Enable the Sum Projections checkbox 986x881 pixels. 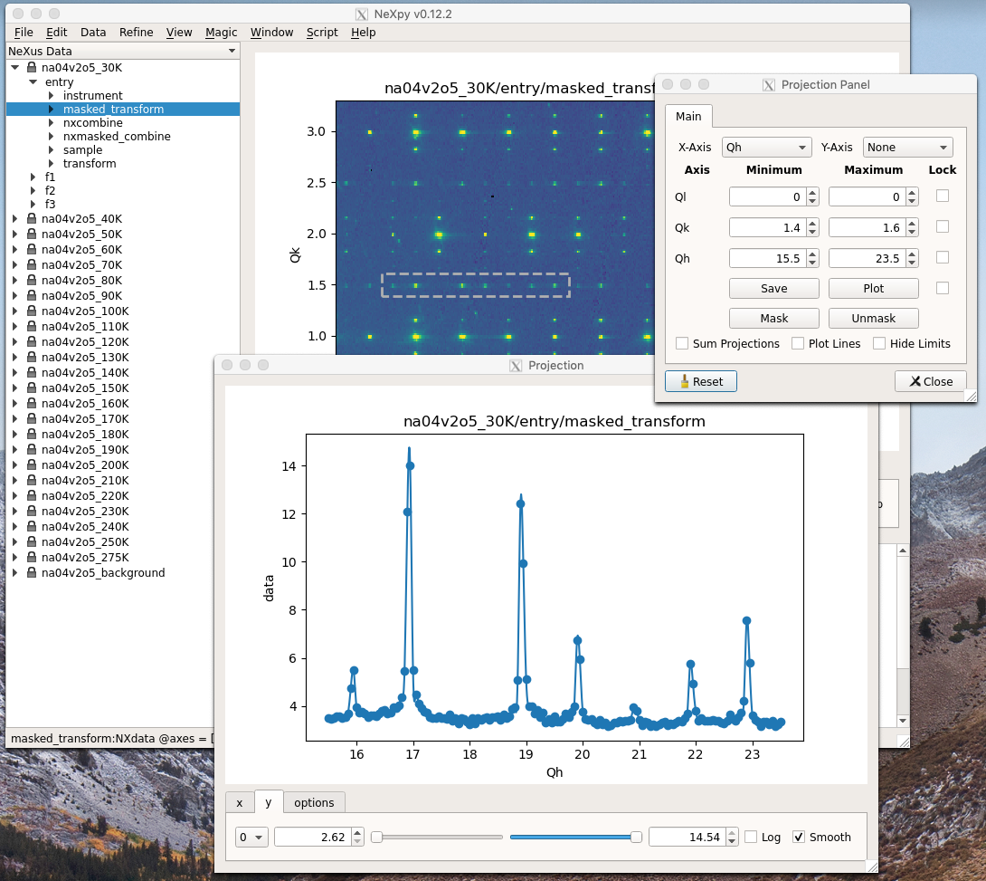pyautogui.click(x=682, y=344)
